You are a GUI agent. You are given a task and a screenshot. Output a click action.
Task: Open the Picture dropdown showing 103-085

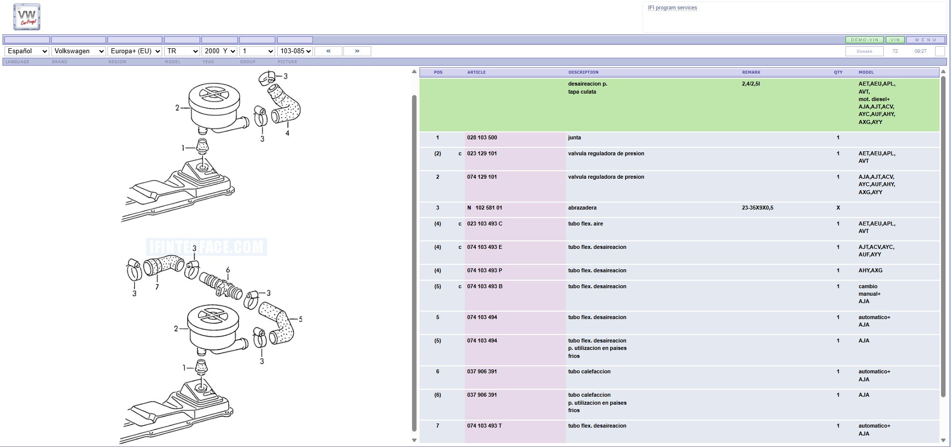tap(295, 51)
